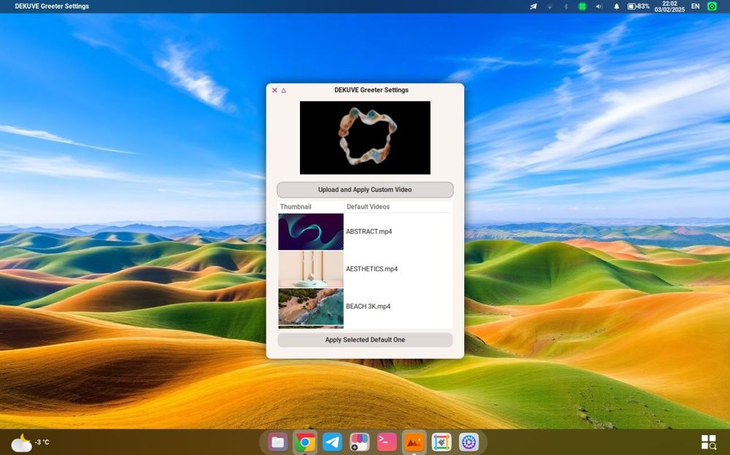The image size is (730, 455).
Task: Open the EN keyboard layout switcher
Action: click(695, 7)
